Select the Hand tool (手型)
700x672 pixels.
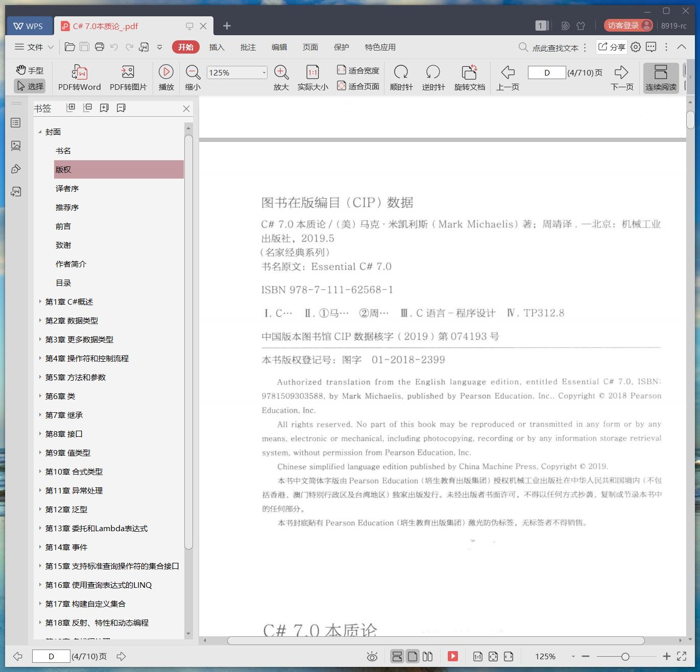(x=30, y=70)
